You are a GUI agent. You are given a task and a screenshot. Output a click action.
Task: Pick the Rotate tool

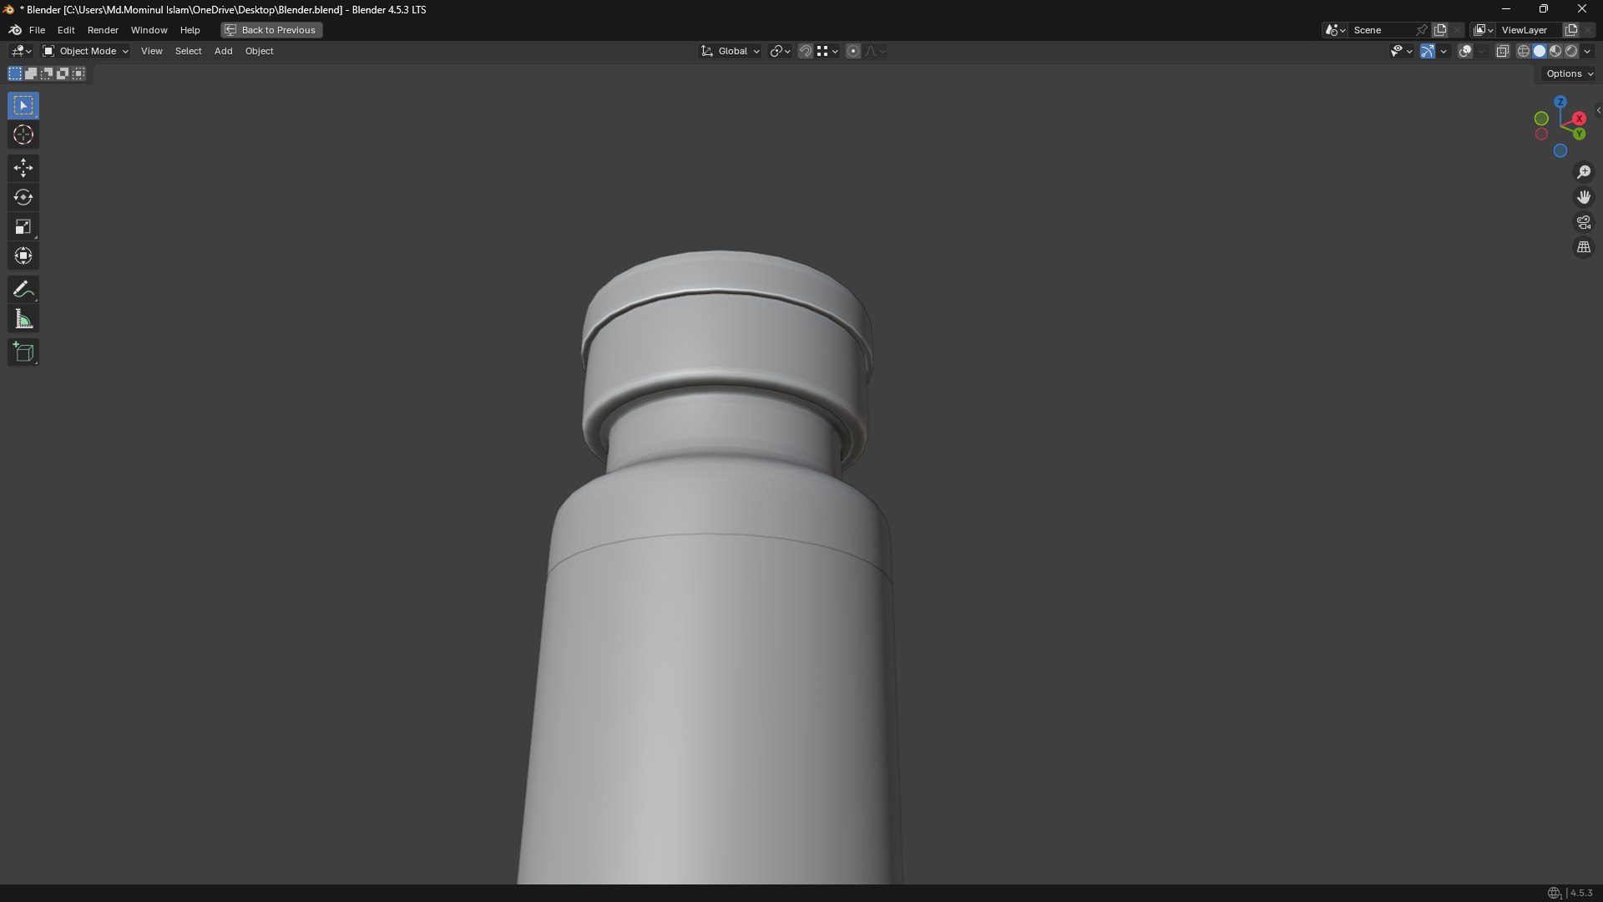coord(23,197)
